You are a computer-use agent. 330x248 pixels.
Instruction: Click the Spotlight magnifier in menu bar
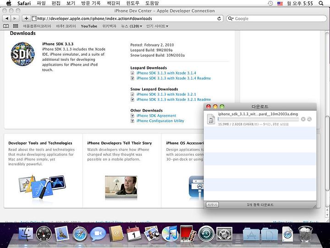(x=321, y=3)
